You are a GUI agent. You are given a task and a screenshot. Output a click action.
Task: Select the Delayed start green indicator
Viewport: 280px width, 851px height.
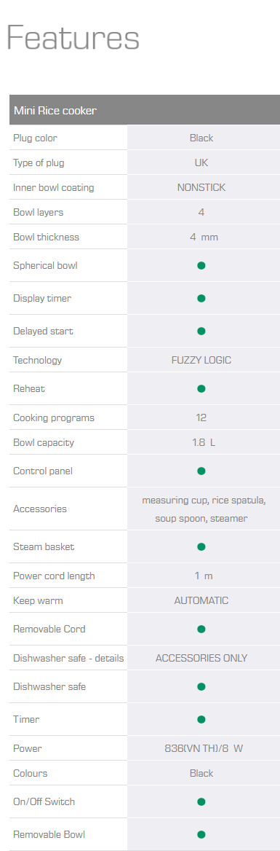coord(201,331)
